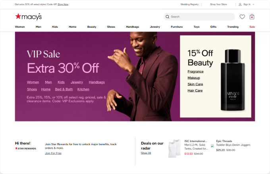The image size is (270, 174).
Task: Open the white tank tops product image
Action: pos(175,148)
